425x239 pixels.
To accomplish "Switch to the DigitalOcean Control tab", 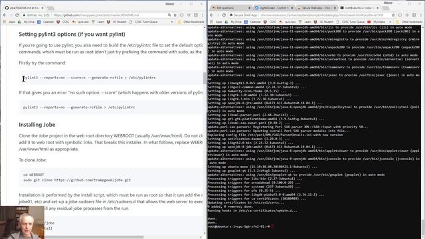I will [x=274, y=8].
